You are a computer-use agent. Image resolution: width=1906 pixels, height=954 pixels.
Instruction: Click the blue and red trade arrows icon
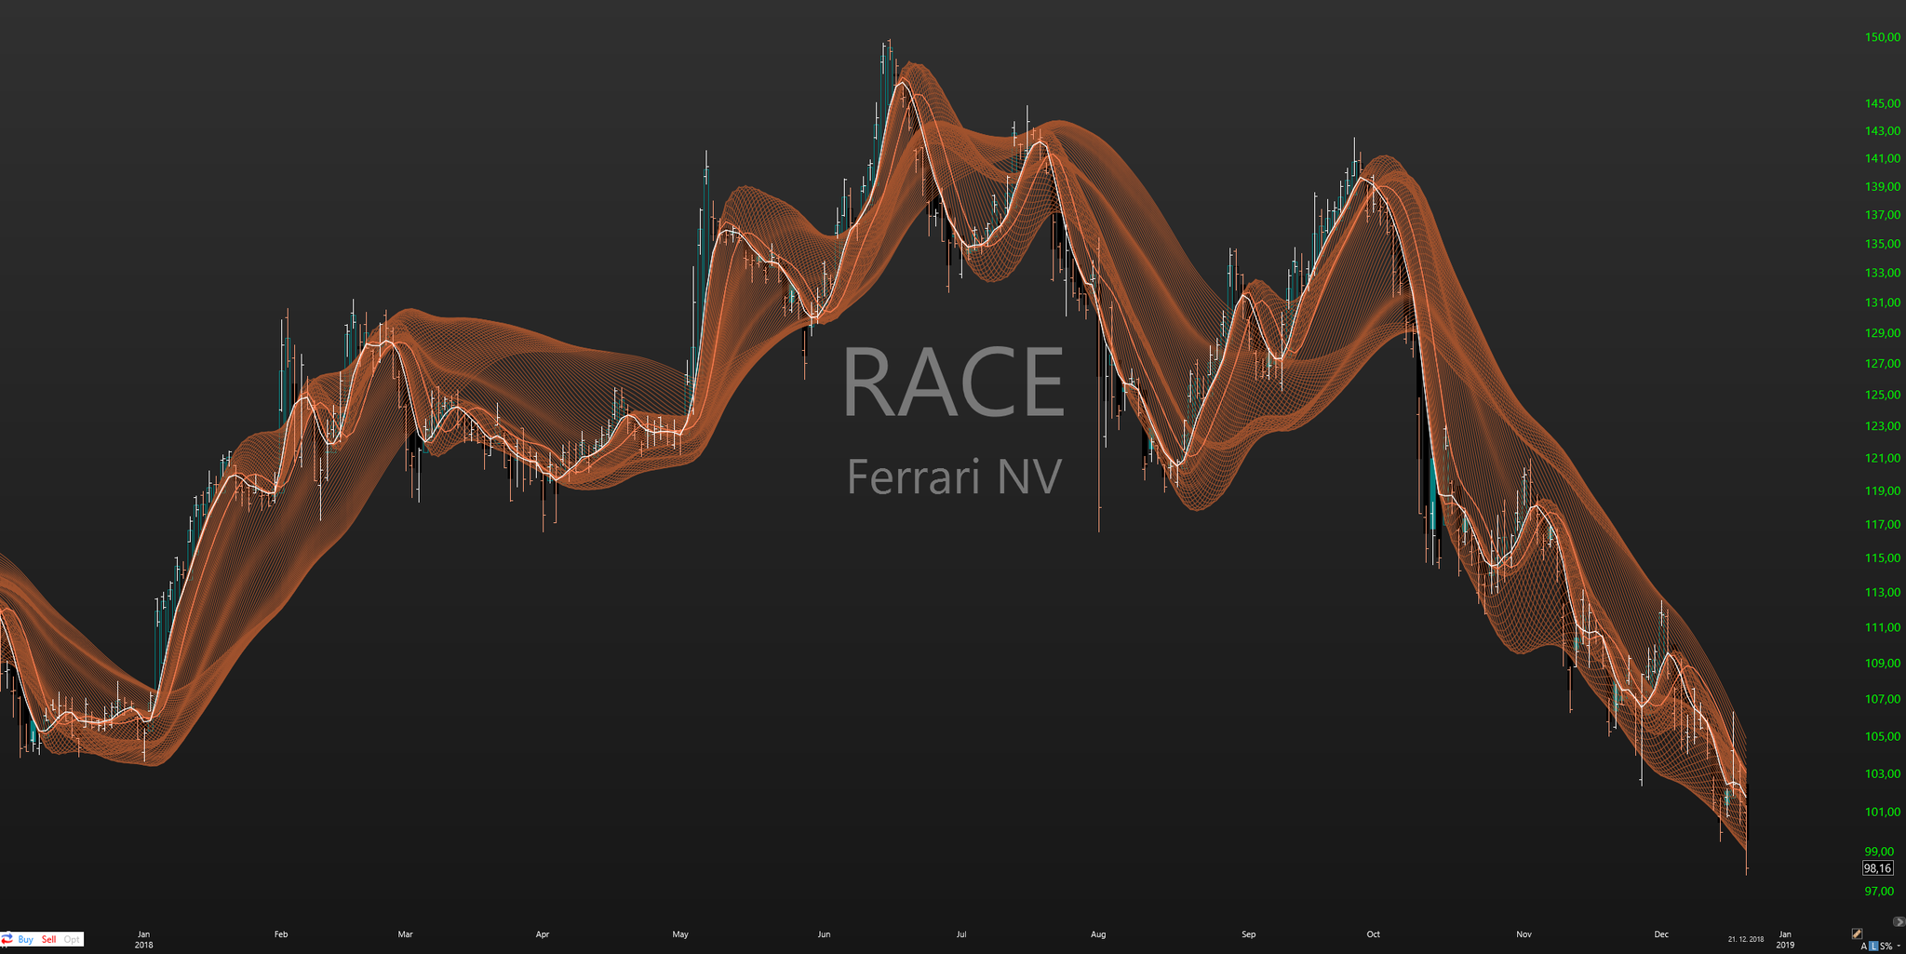click(x=7, y=939)
